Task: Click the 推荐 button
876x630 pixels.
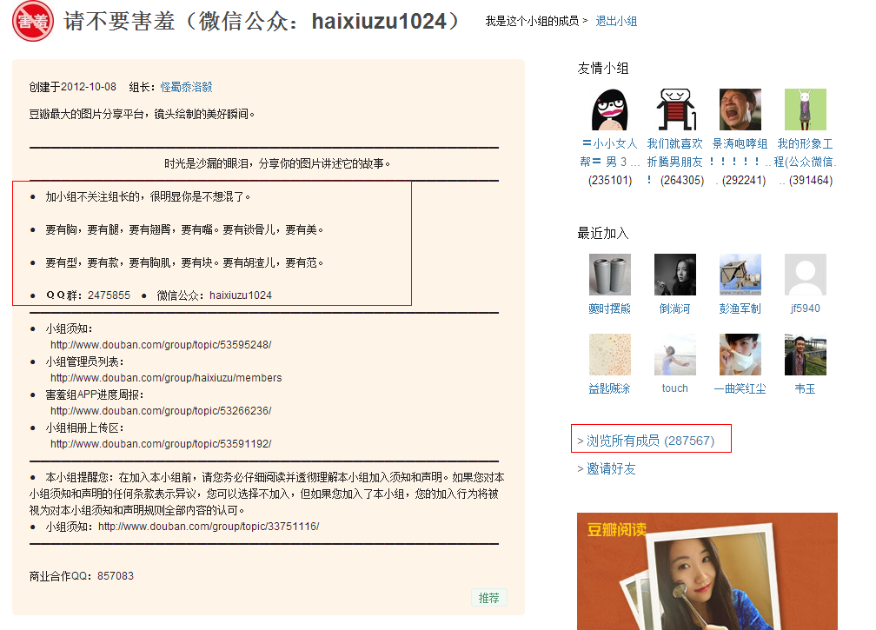Action: tap(488, 598)
